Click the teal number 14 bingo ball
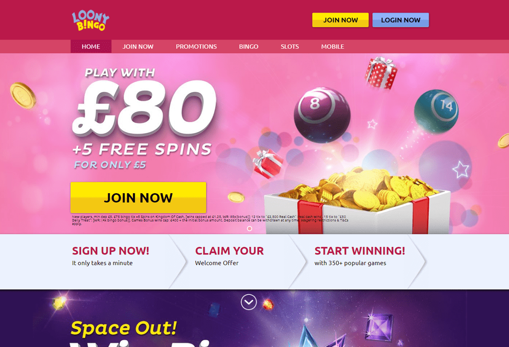The height and width of the screenshot is (347, 509). tap(436, 111)
